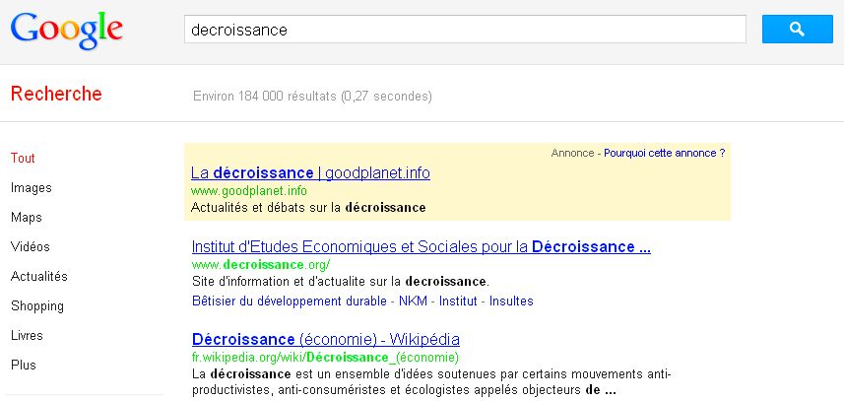Select the Tout search filter
The width and height of the screenshot is (844, 401).
(23, 159)
